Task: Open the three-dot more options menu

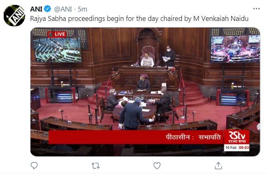Action: (256, 9)
